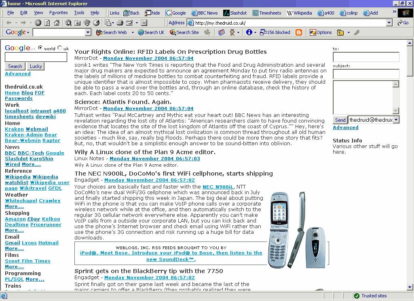
Task: Click the Google toolbar News icon
Action: (221, 32)
